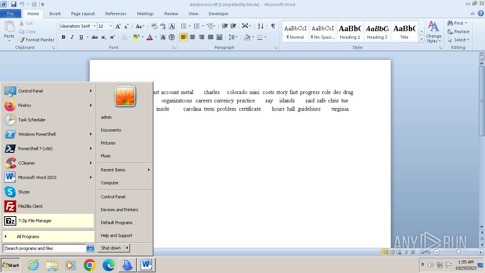
Task: Open Word Help question mark icon
Action: click(481, 13)
